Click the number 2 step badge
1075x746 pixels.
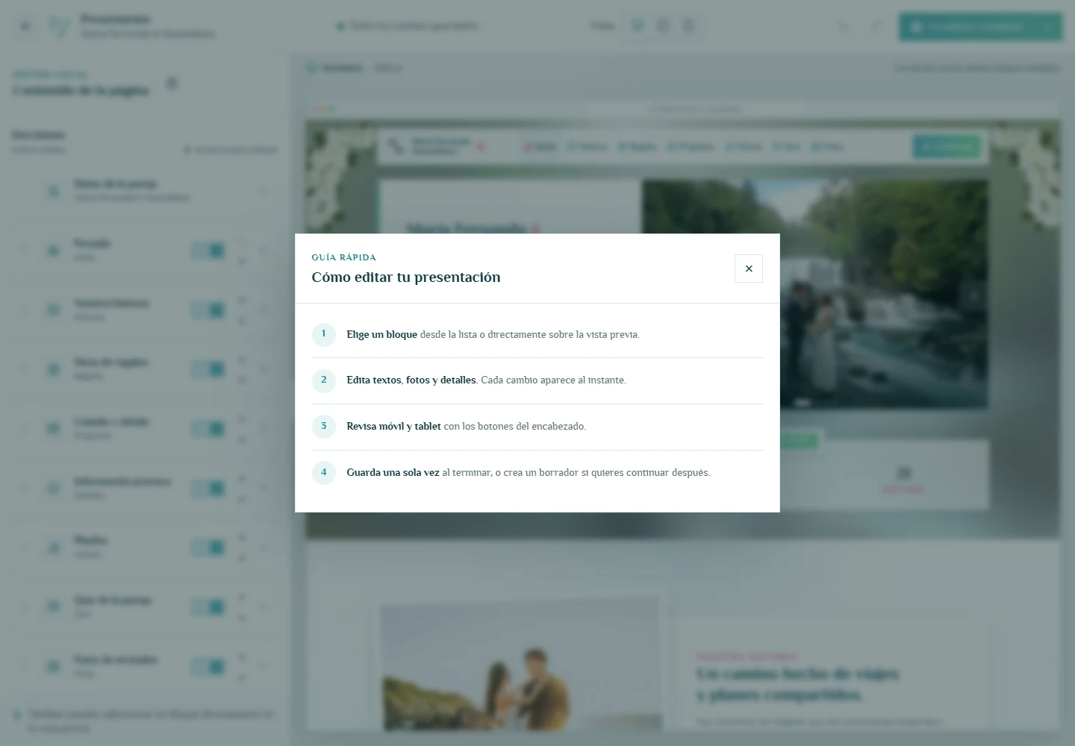pos(324,380)
